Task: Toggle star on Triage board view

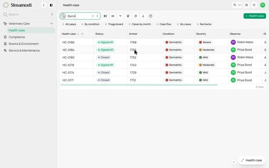Action: (x=106, y=24)
